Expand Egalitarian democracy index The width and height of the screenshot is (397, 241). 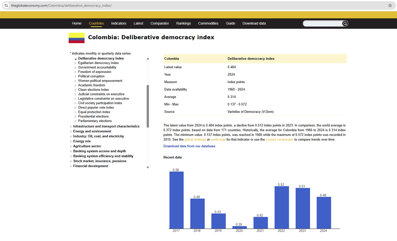pyautogui.click(x=76, y=63)
